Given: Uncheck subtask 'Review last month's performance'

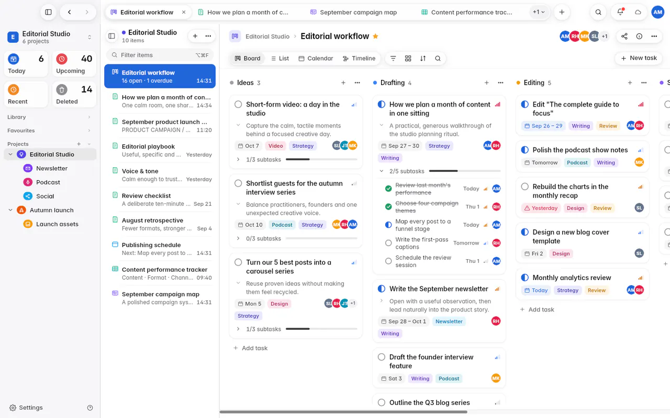Looking at the screenshot, I should click(388, 189).
